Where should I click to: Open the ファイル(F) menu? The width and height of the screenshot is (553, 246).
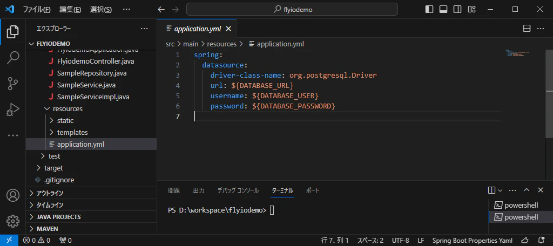pyautogui.click(x=37, y=10)
